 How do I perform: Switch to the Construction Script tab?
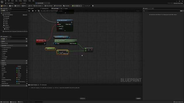(45, 9)
